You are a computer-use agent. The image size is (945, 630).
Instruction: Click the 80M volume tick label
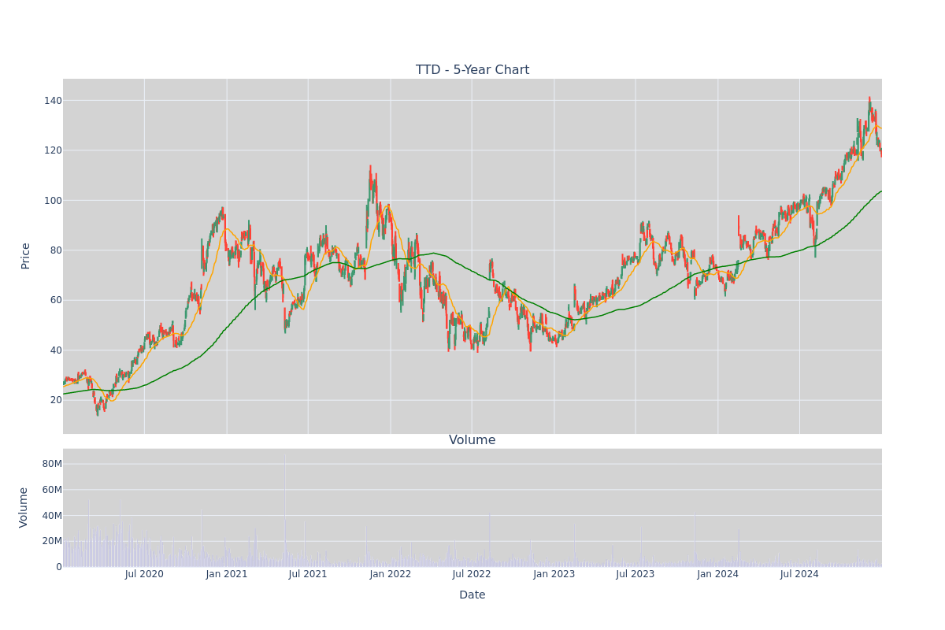coord(52,464)
